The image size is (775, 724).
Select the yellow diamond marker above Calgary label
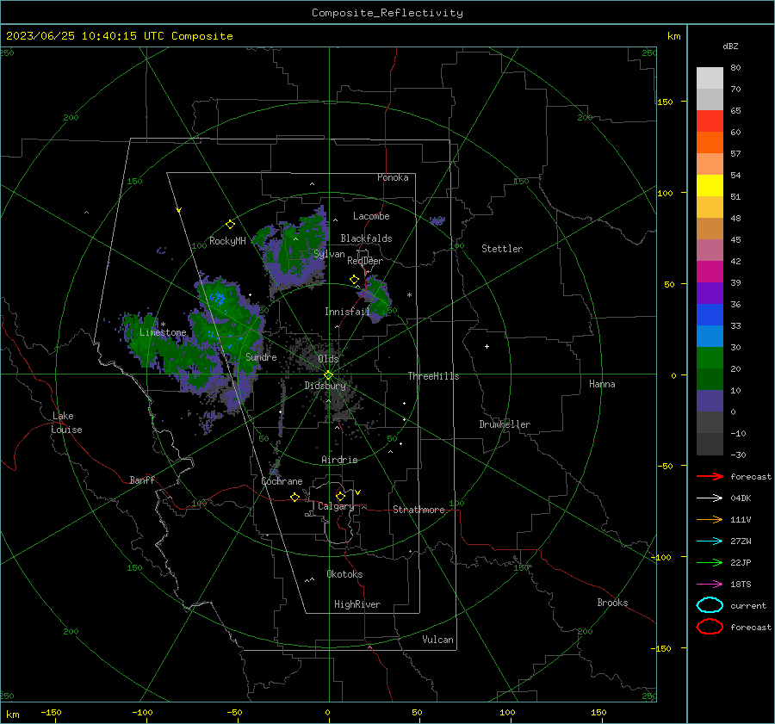(x=340, y=496)
